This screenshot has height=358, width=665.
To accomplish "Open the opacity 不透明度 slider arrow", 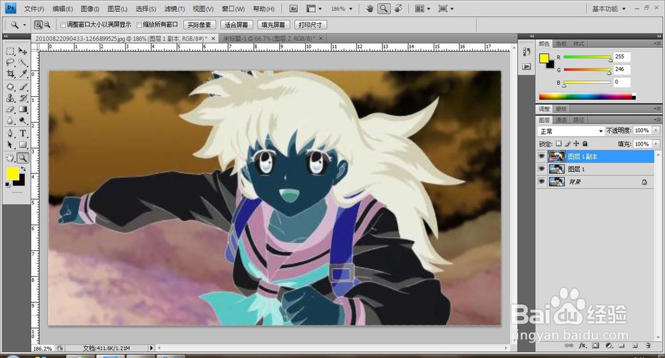I will (656, 130).
